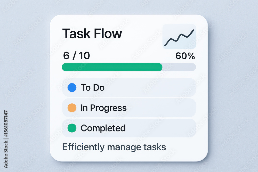
Task: Click the green dot beside Completed
Action: coord(72,128)
